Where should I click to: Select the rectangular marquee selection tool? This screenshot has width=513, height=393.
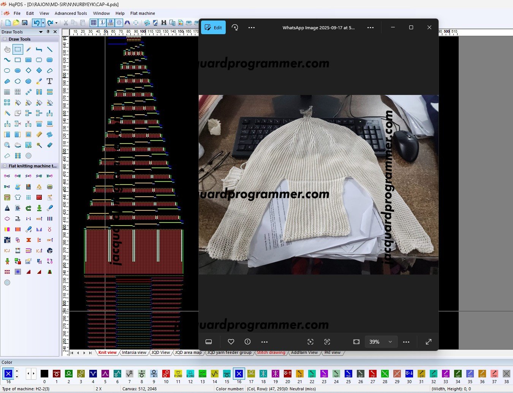click(17, 49)
